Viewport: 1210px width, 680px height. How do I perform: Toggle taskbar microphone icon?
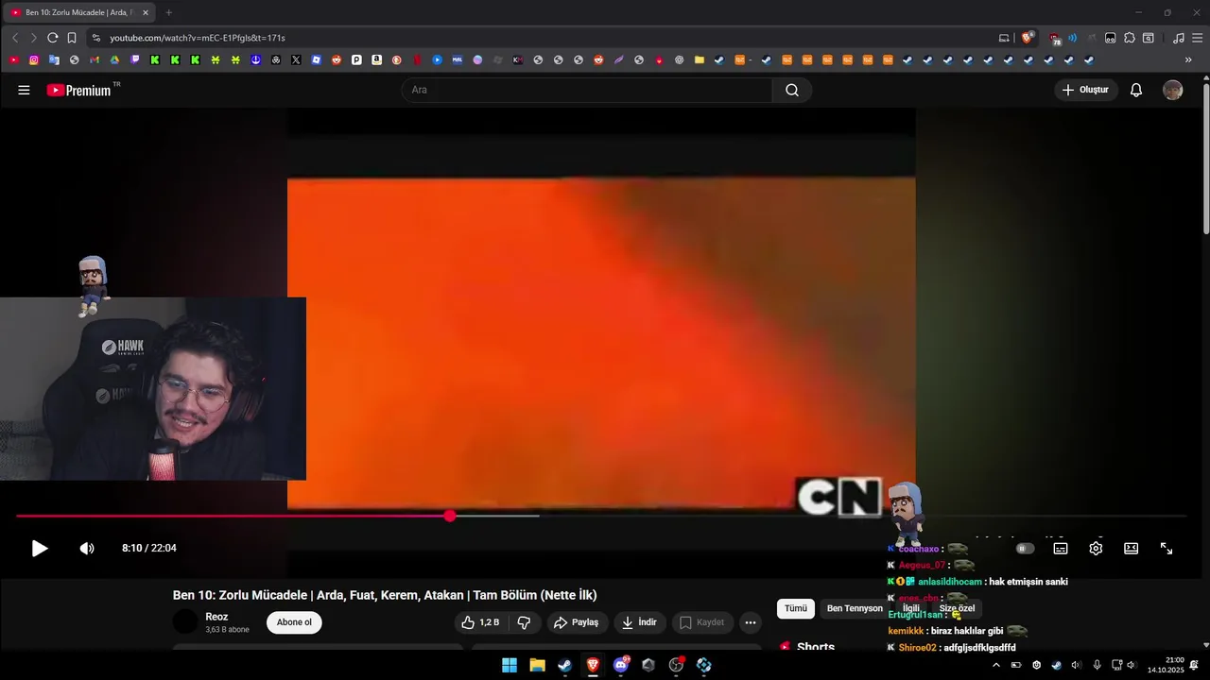[1097, 665]
